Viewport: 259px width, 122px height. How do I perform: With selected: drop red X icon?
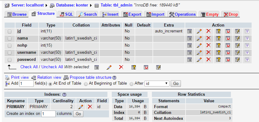pos(121,67)
